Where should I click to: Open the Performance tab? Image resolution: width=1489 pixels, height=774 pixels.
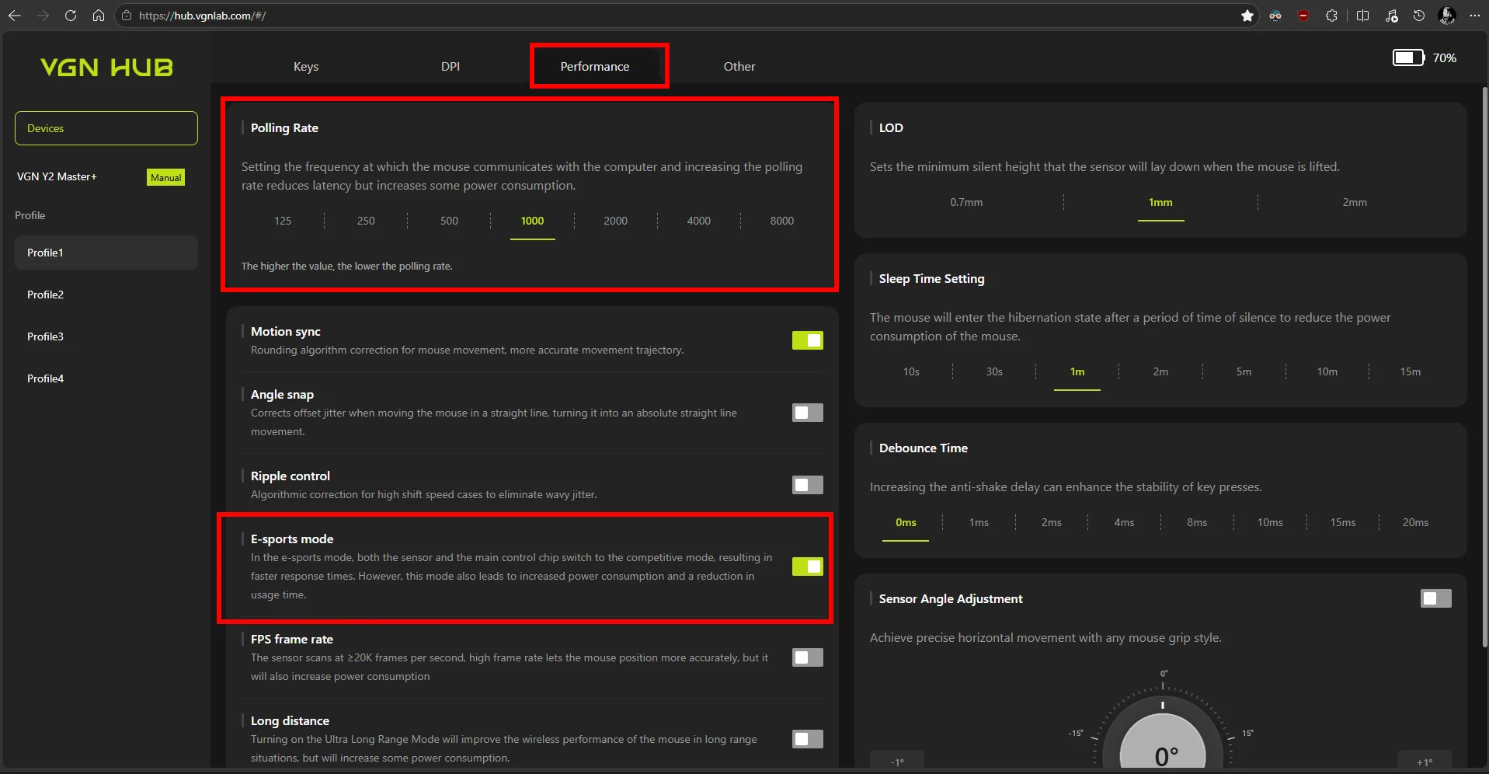pyautogui.click(x=595, y=67)
